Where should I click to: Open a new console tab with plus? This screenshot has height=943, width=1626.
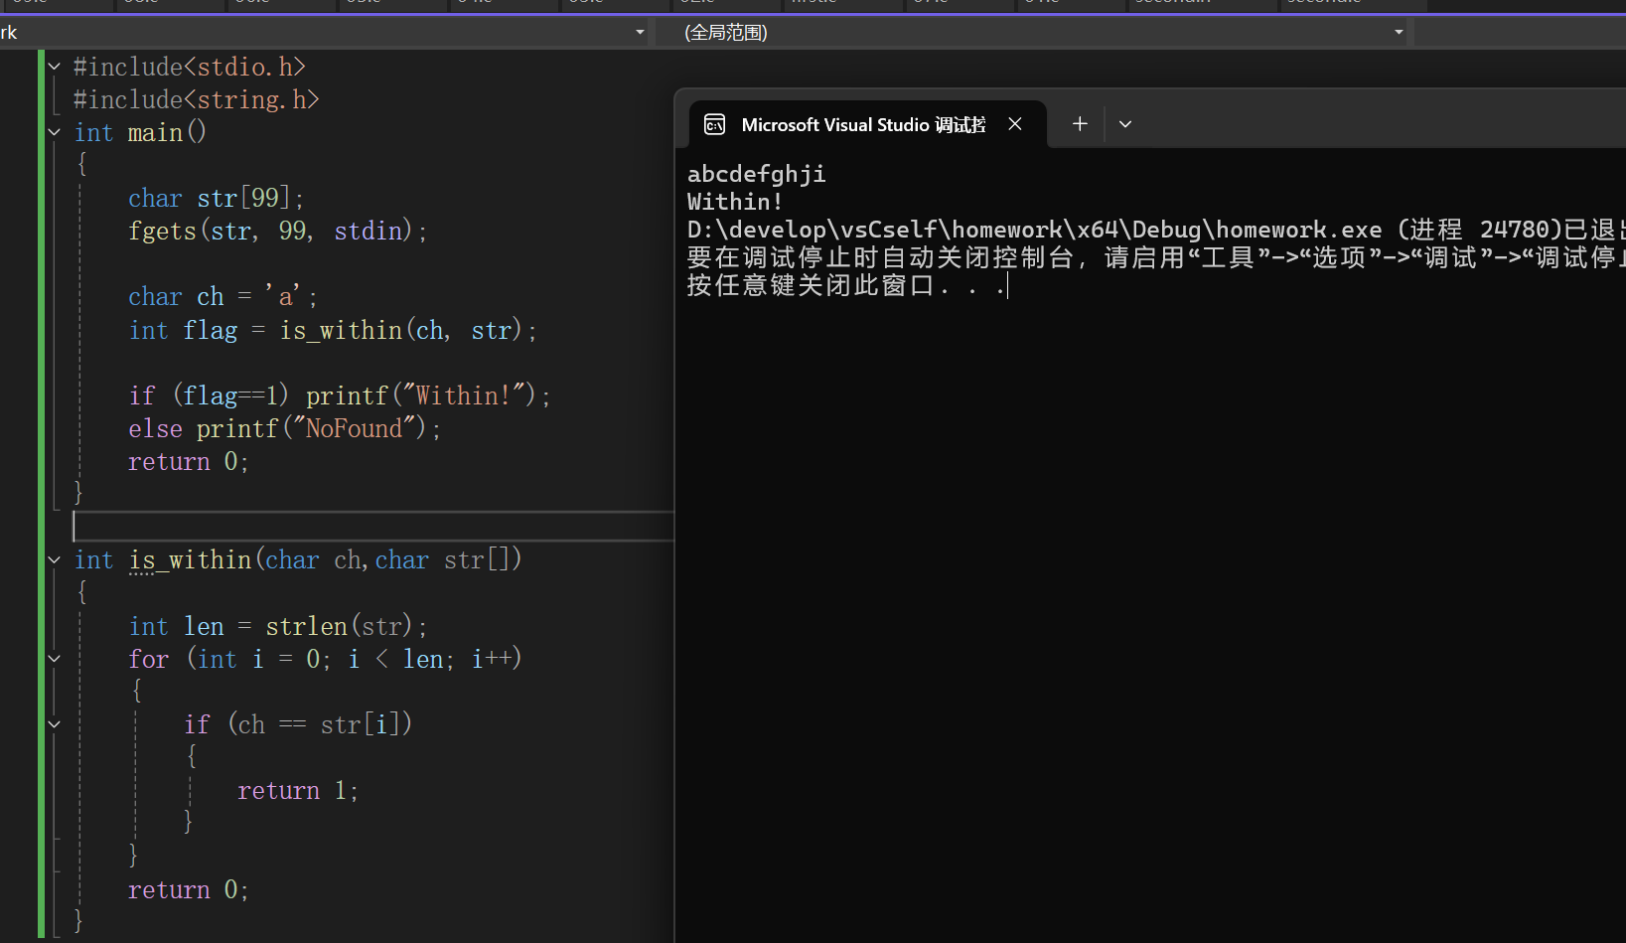pos(1080,124)
